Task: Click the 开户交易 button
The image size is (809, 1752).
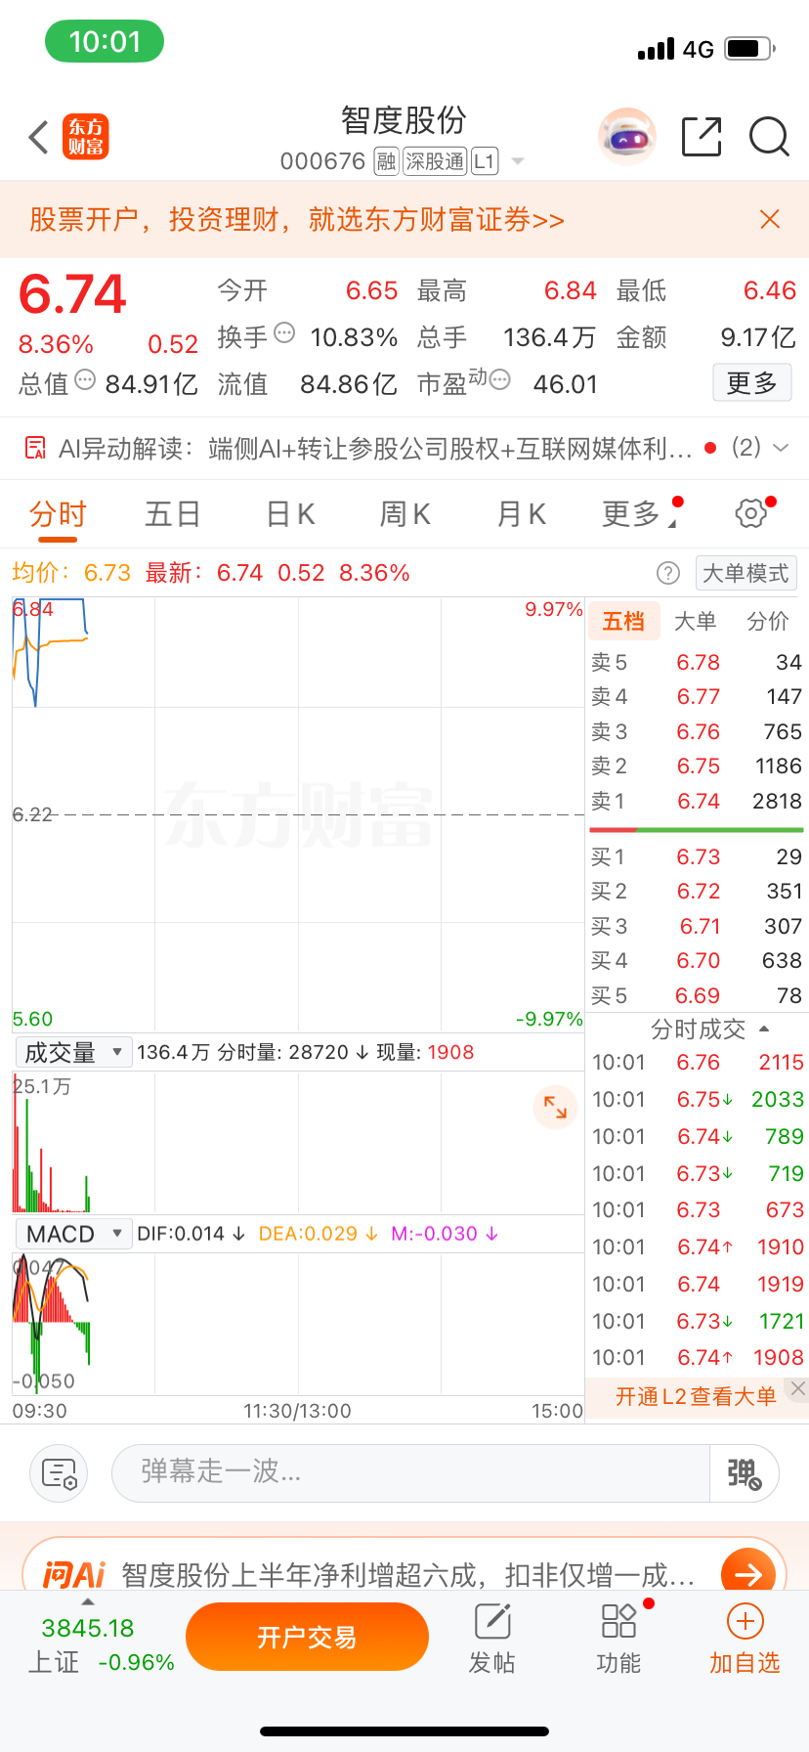Action: tap(307, 1638)
